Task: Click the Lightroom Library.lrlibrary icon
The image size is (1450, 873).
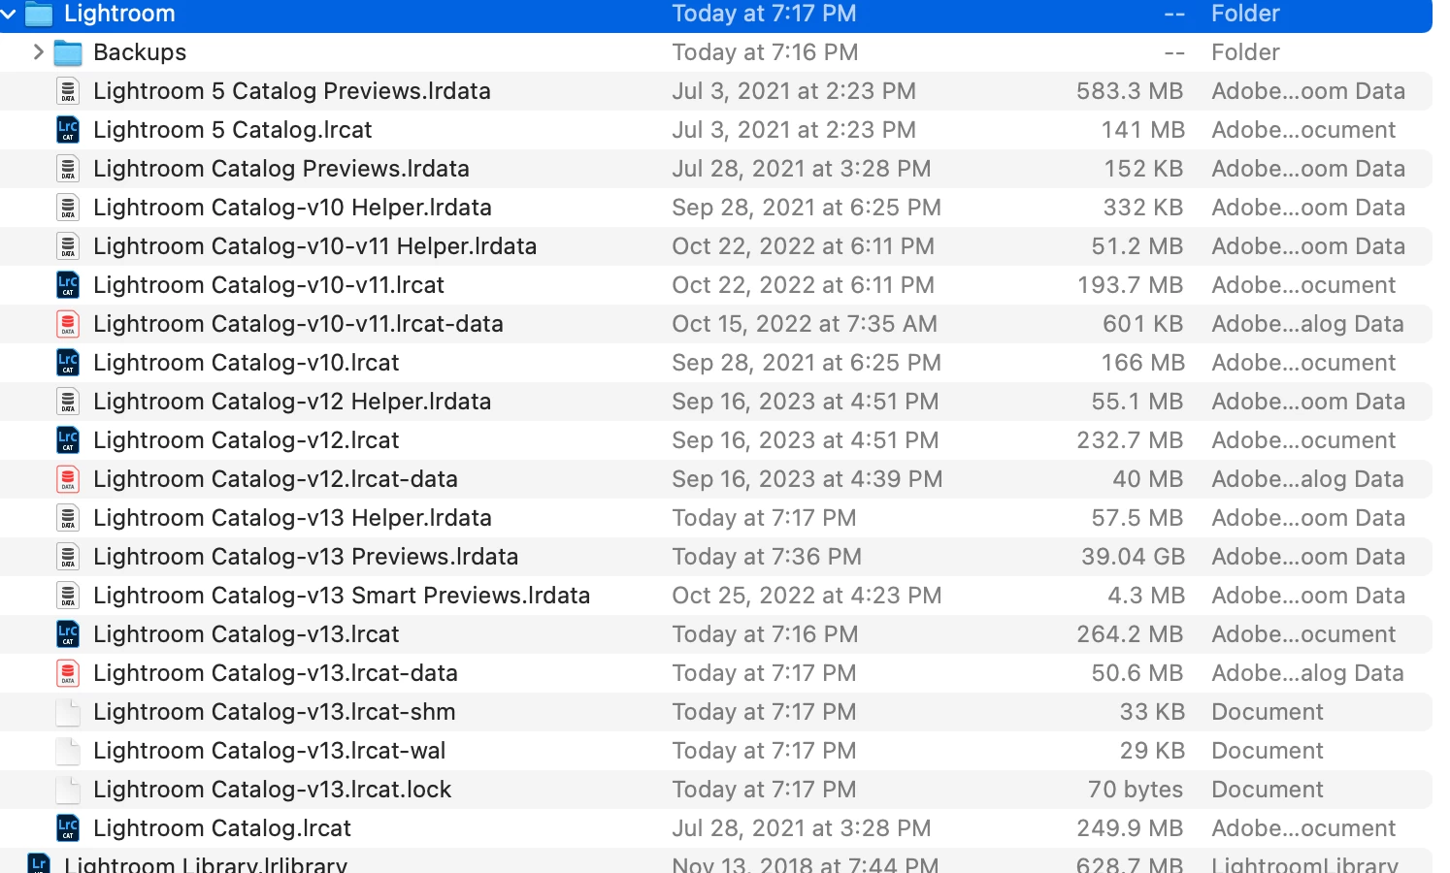Action: [x=39, y=863]
